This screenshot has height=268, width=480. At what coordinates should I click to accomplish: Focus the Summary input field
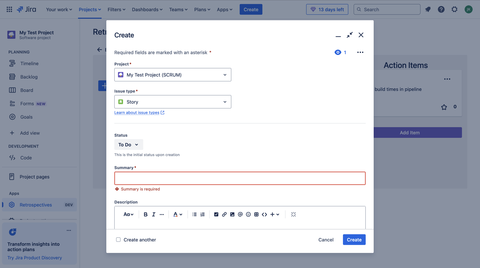(240, 178)
